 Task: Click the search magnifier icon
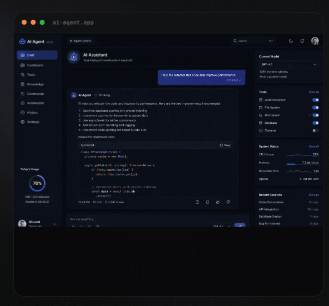tap(235, 41)
